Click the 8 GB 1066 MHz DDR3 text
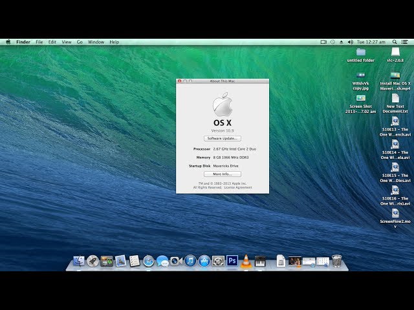This screenshot has width=414, height=310. (x=231, y=158)
